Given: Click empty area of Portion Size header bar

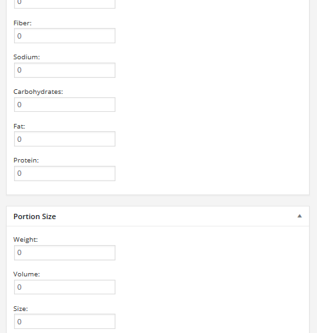Looking at the screenshot, I should [176, 216].
